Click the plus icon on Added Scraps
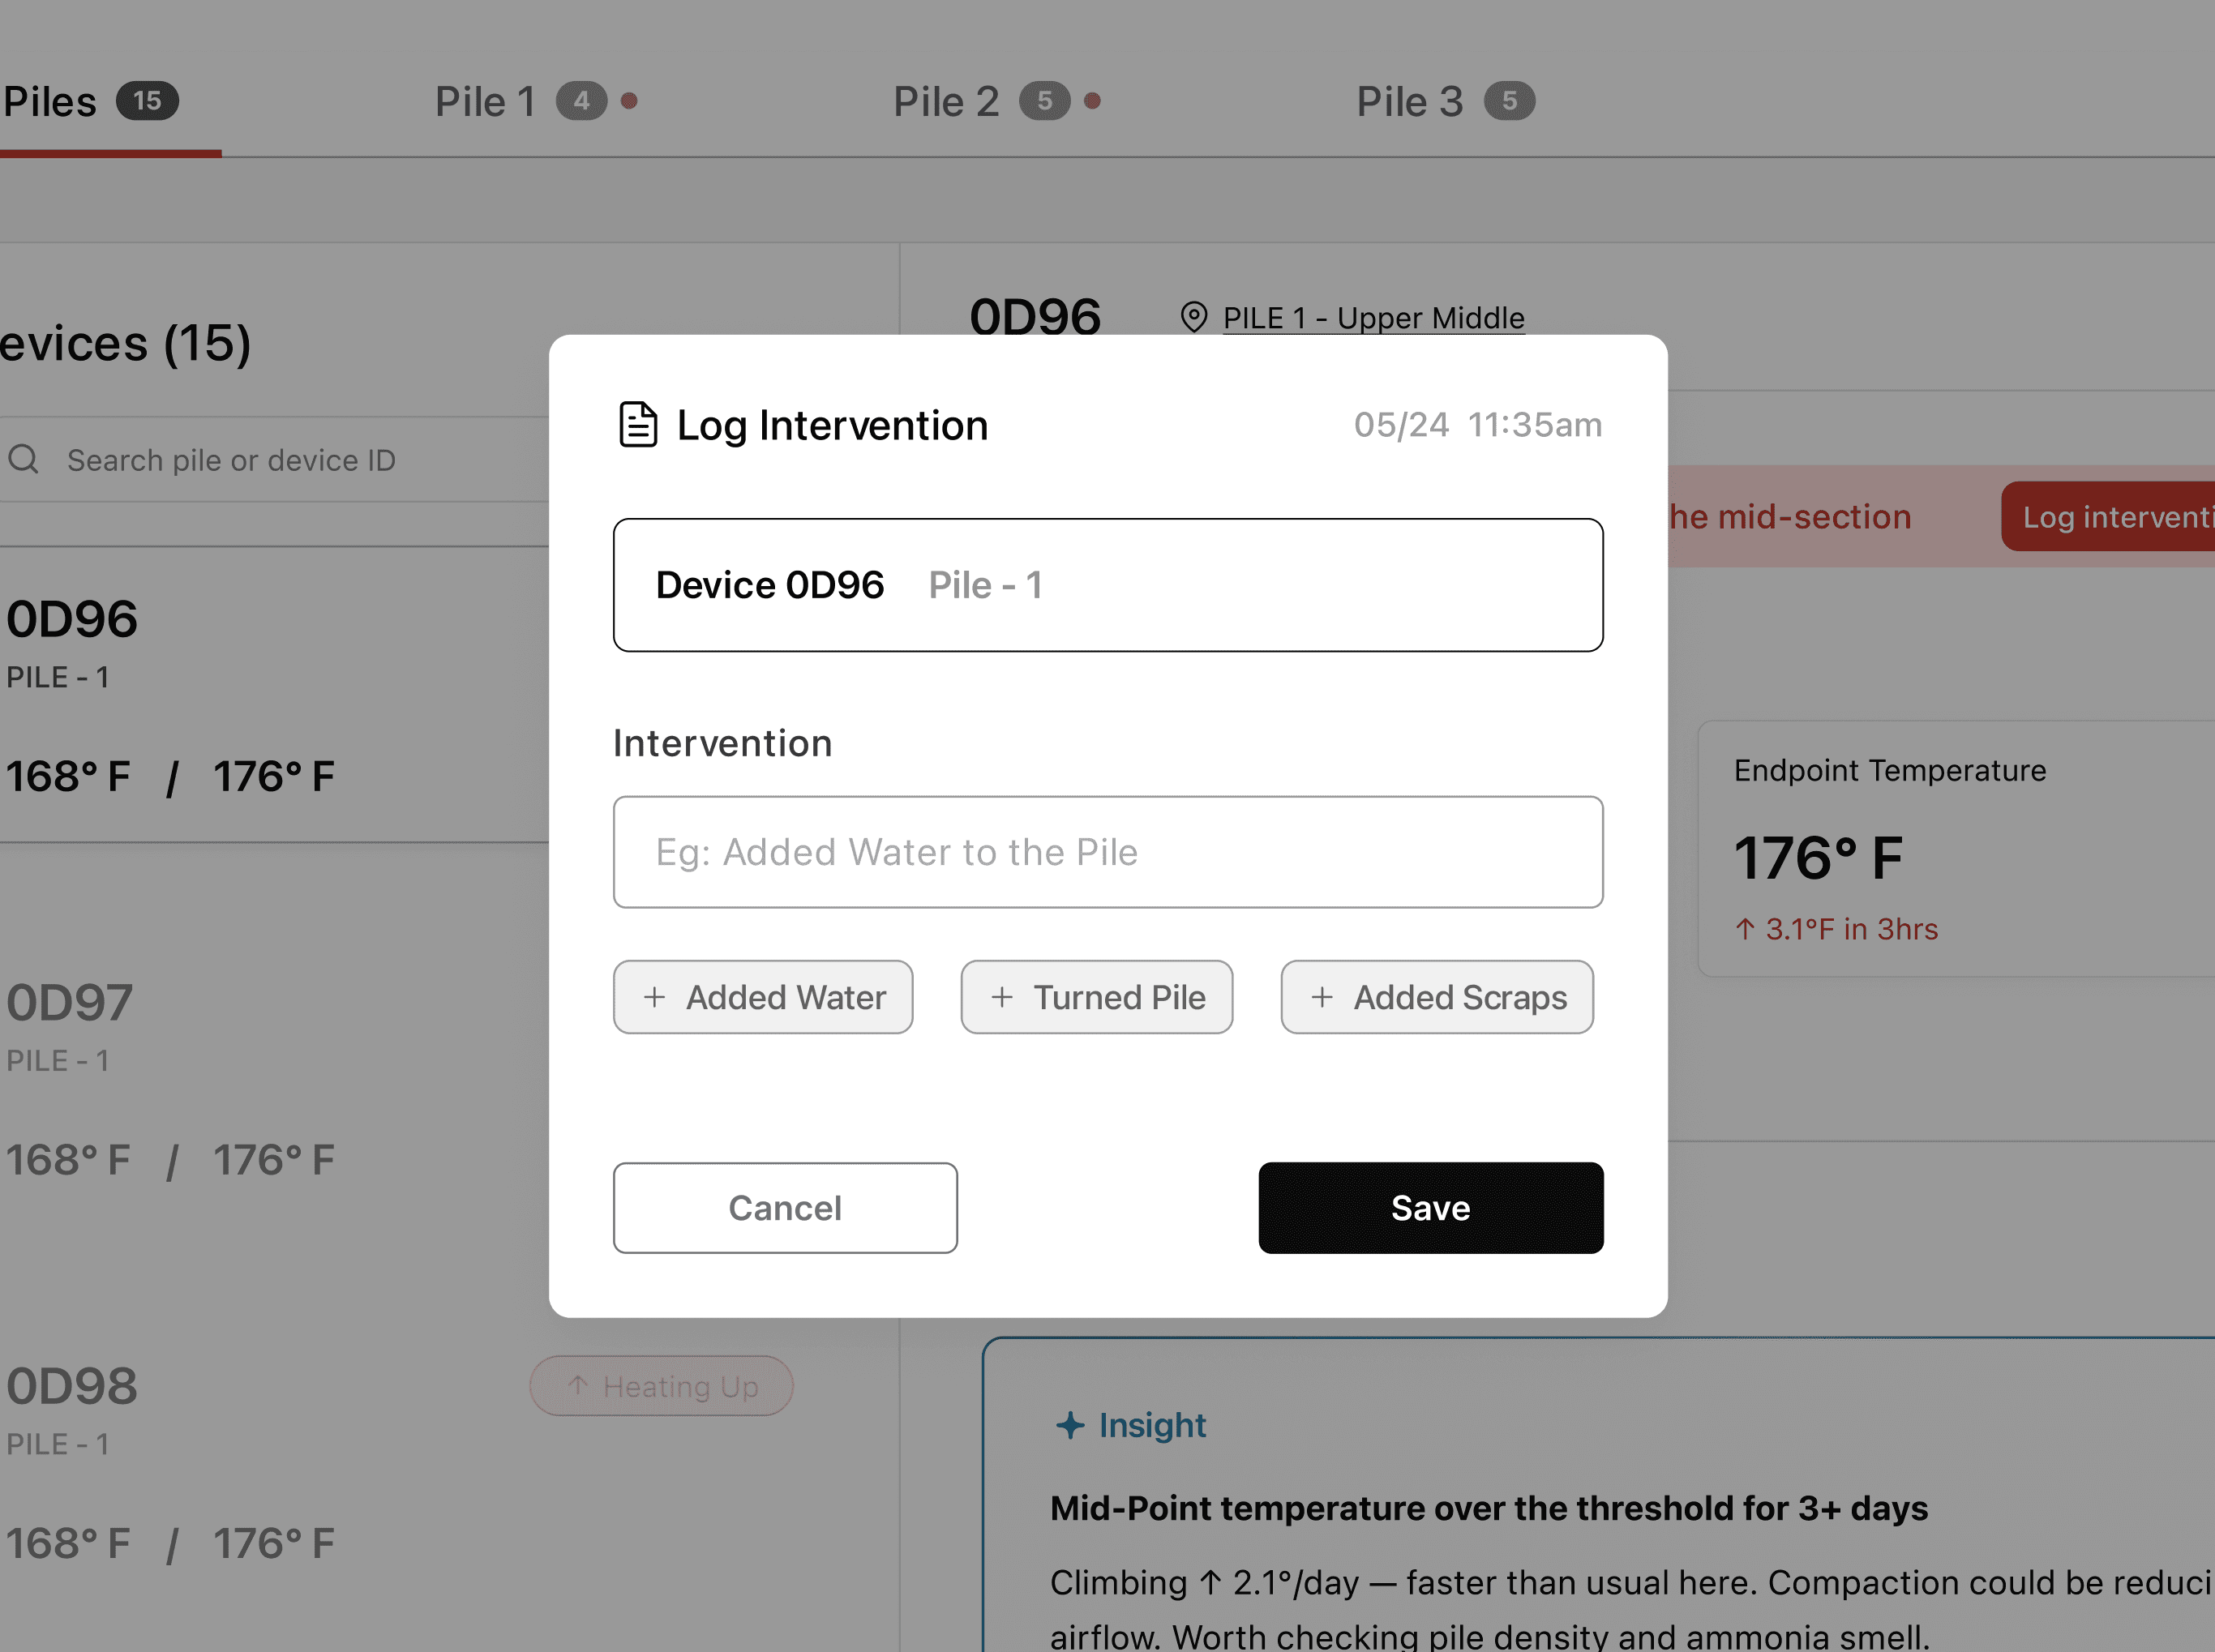The width and height of the screenshot is (2215, 1652). pos(1322,997)
